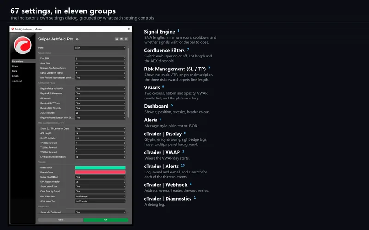Adjust the Signal Cooldown (bars) stepper

125,73
